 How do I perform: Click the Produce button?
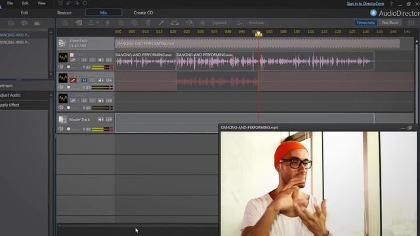[x=256, y=23]
